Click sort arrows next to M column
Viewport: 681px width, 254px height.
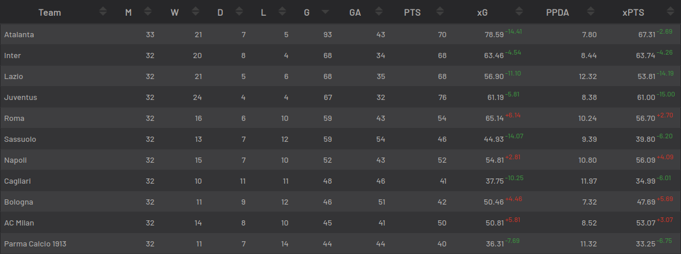[148, 12]
